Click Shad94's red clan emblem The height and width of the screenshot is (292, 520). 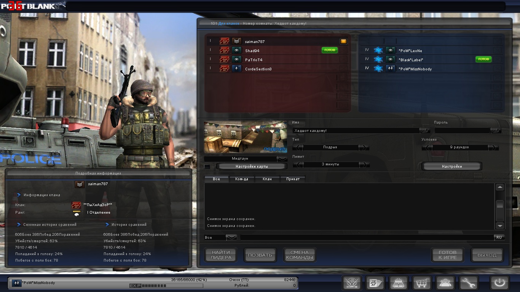(x=225, y=50)
